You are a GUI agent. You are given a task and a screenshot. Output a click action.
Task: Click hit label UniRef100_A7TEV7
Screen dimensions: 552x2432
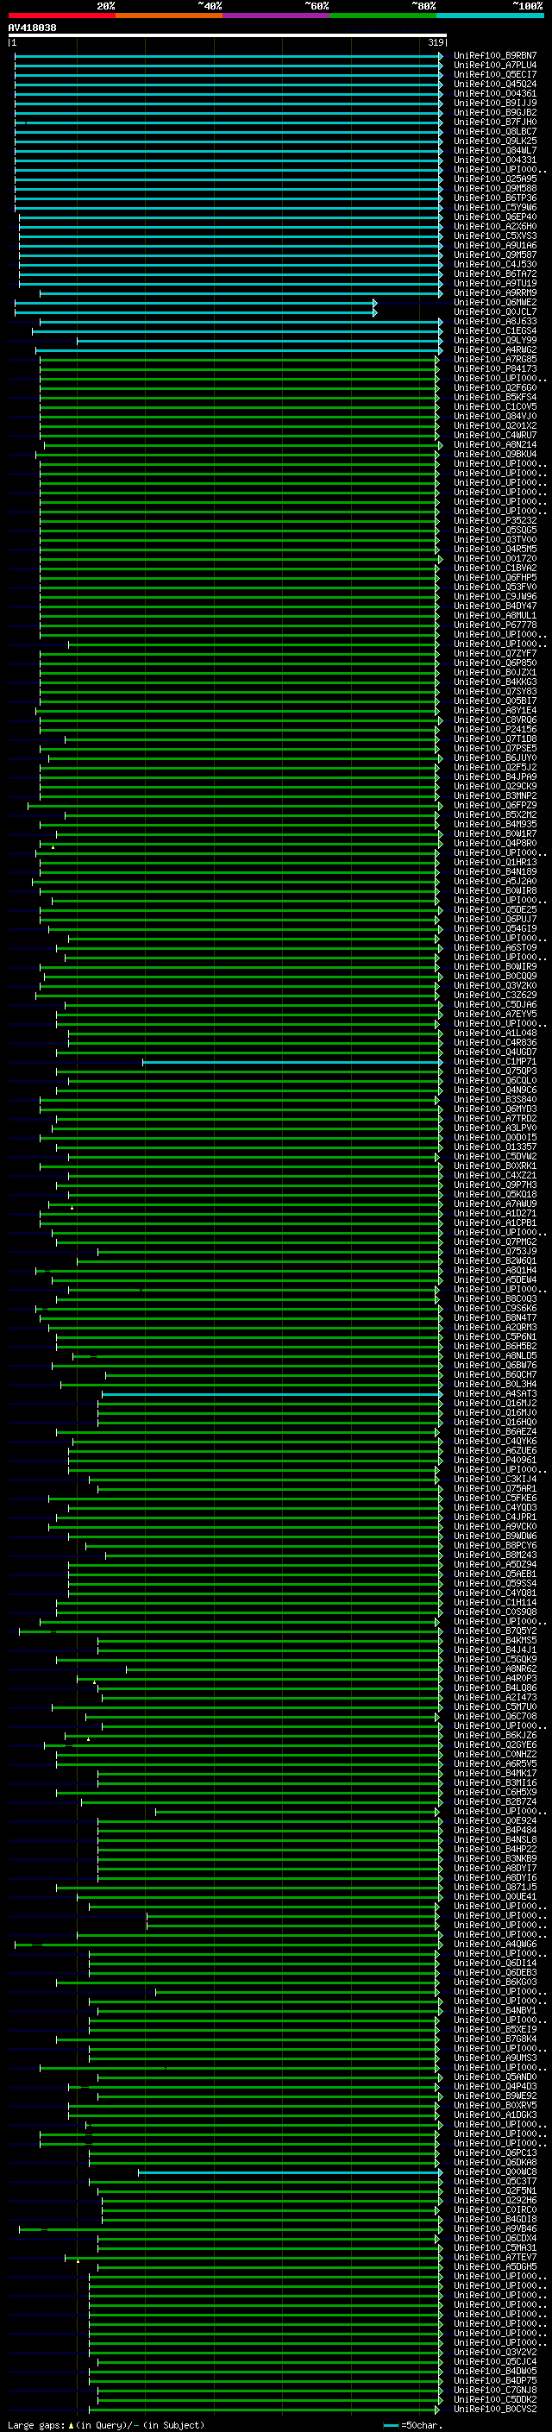click(x=494, y=2258)
